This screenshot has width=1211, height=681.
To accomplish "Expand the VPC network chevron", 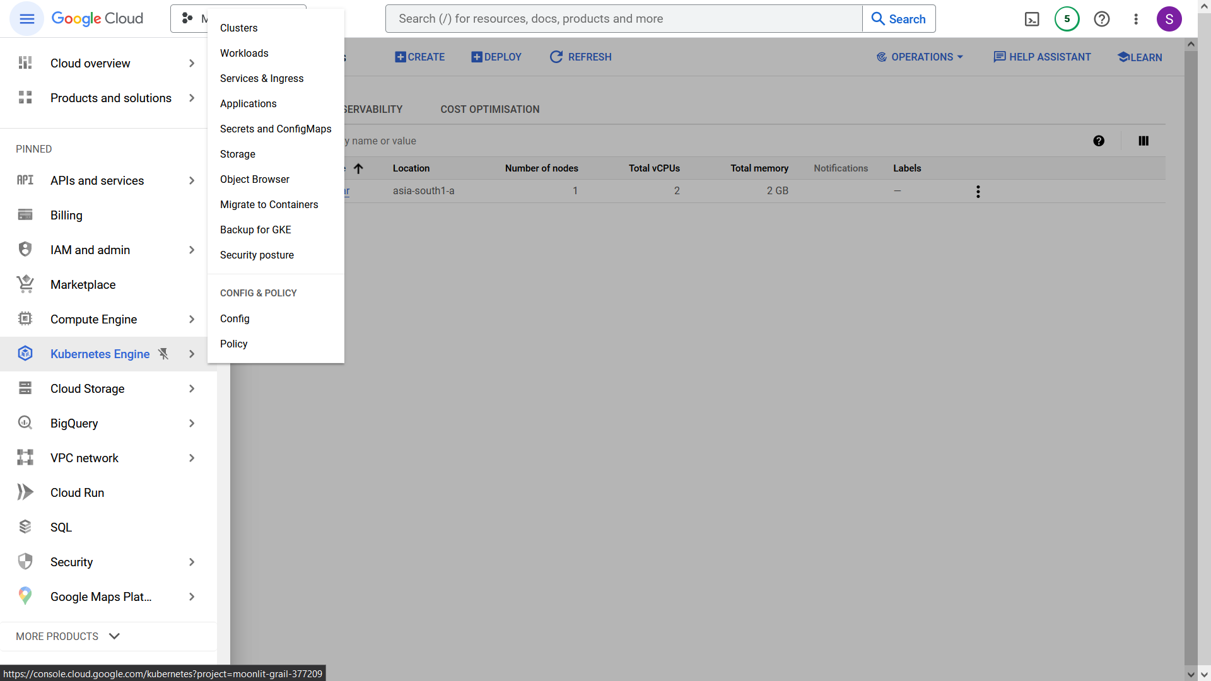I will 192,458.
